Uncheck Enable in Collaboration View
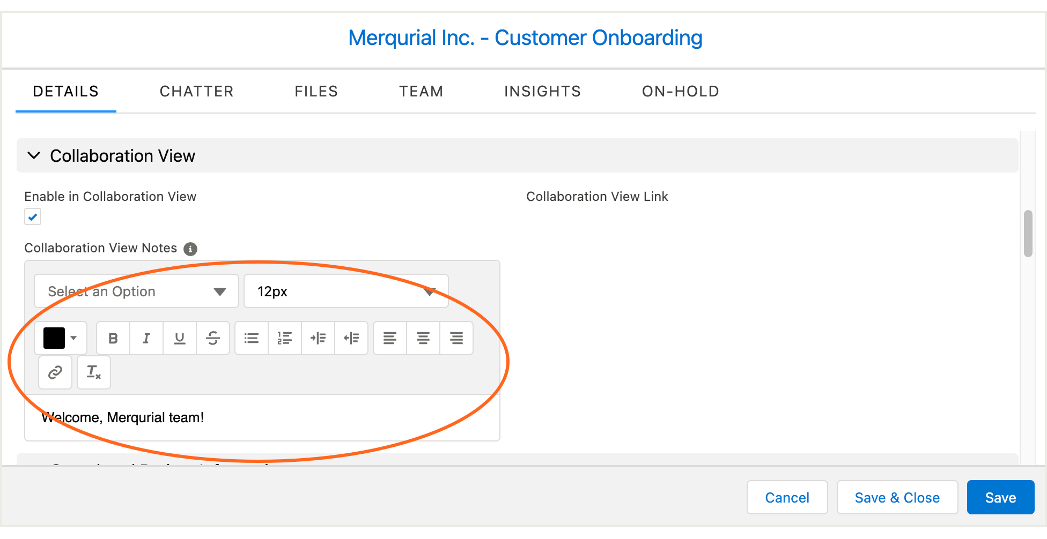This screenshot has width=1047, height=539. click(x=33, y=216)
